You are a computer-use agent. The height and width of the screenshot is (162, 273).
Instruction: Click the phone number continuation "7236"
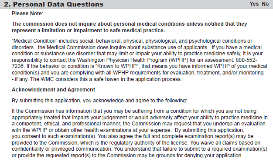click(x=17, y=66)
